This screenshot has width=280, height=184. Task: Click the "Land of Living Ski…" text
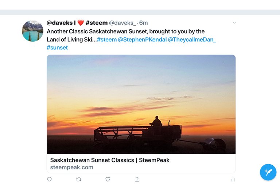click(71, 40)
